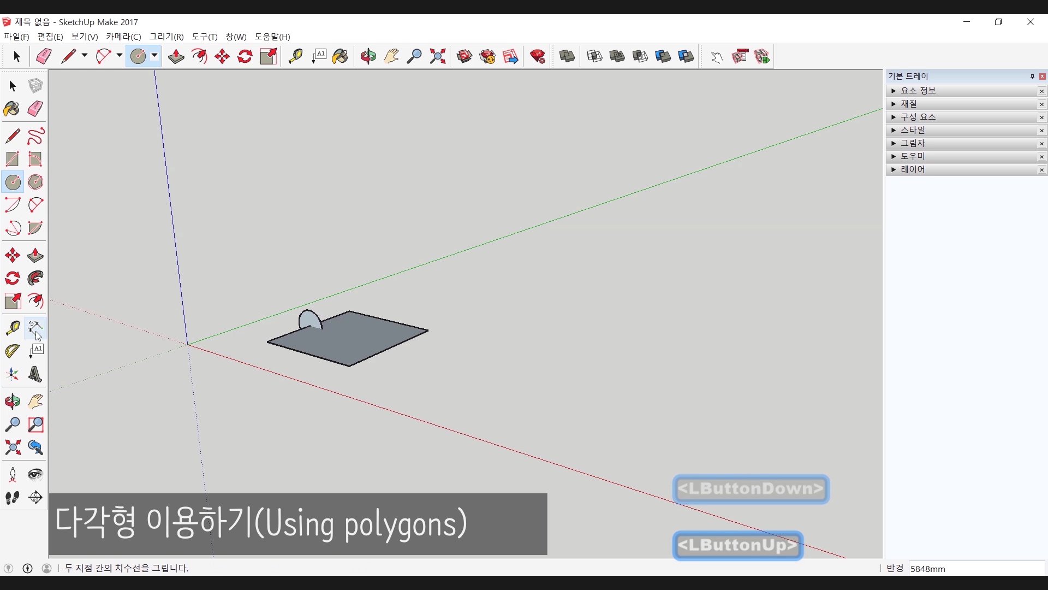
Task: Toggle pin on 기본 트레이
Action: pyautogui.click(x=1032, y=76)
